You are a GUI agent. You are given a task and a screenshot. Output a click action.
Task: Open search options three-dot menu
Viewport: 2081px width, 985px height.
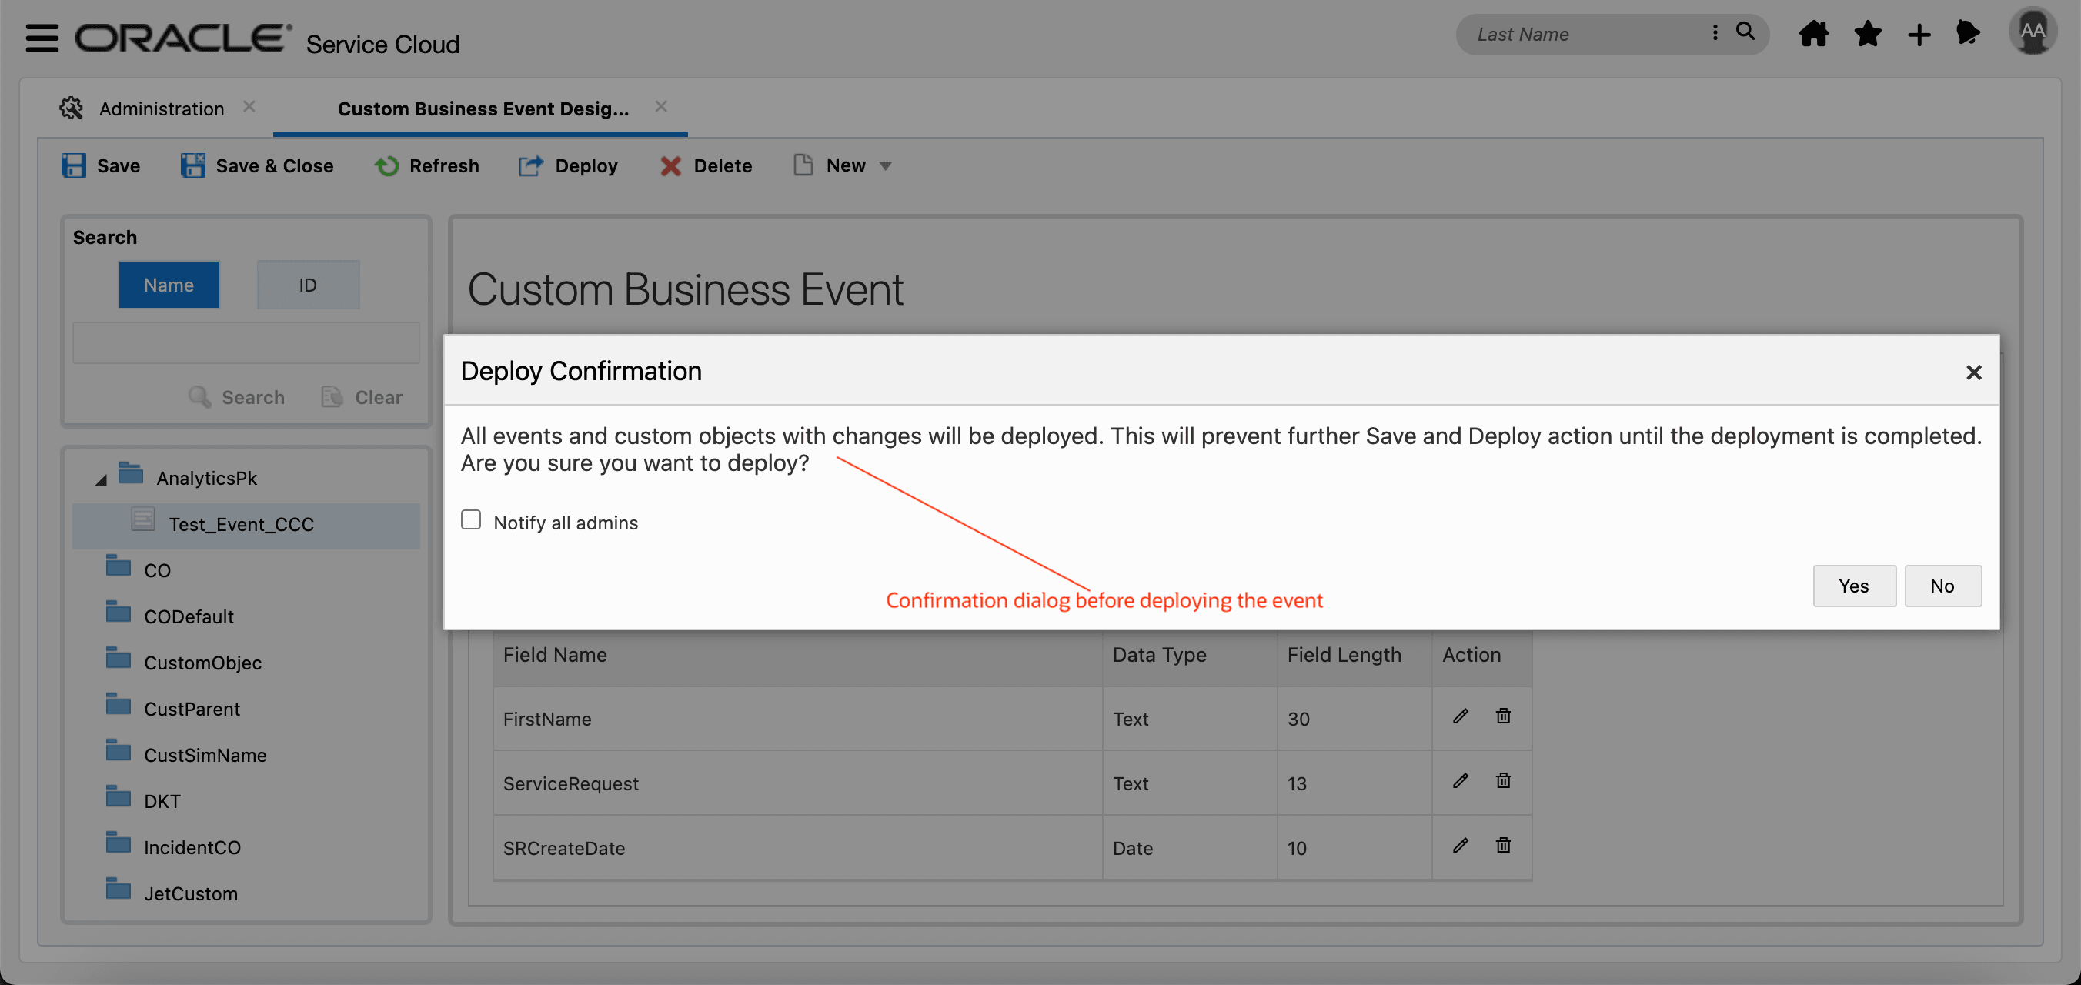[x=1714, y=32]
